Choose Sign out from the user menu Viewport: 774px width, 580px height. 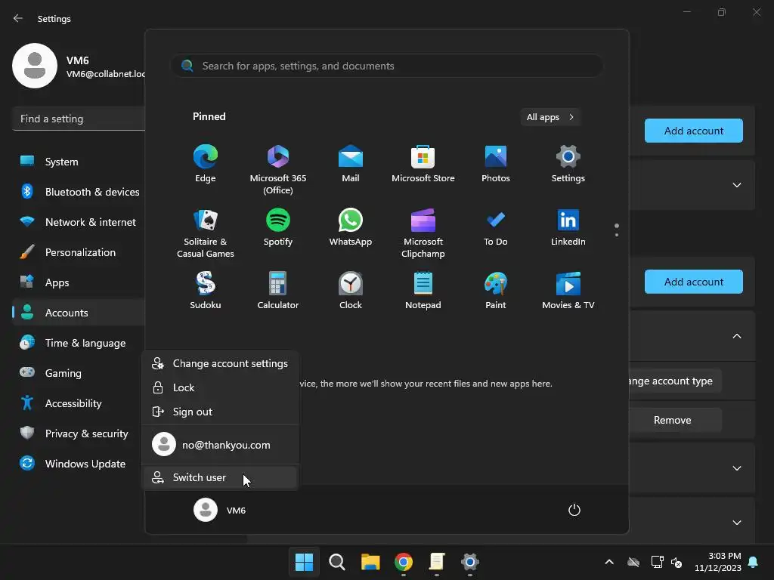(220, 412)
